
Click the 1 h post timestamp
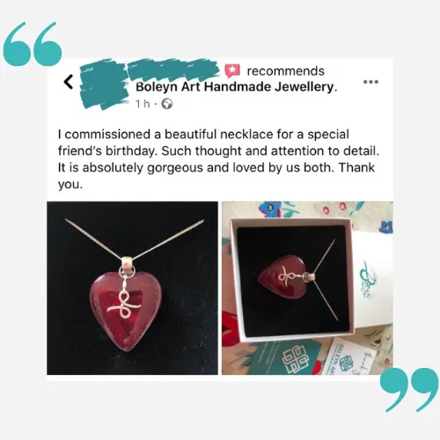[x=143, y=104]
